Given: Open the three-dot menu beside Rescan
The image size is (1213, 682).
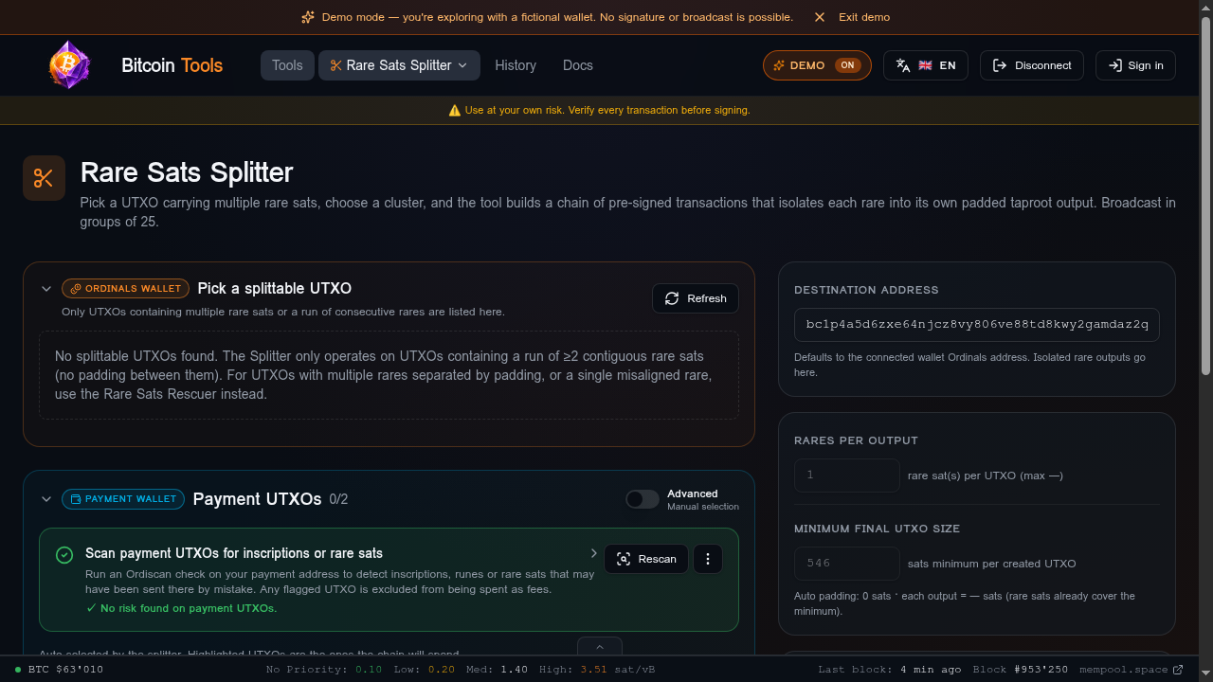Looking at the screenshot, I should pos(708,559).
